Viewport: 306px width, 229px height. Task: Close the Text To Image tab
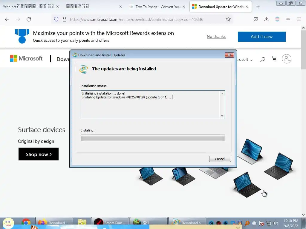(x=184, y=7)
